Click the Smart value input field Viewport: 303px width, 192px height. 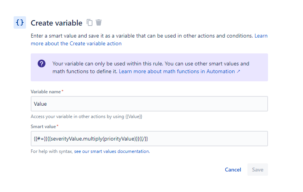[149, 139]
